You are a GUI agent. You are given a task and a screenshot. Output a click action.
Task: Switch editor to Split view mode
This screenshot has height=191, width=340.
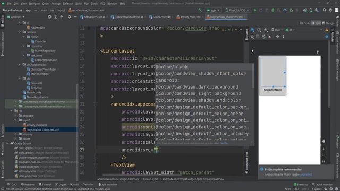tap(316, 23)
